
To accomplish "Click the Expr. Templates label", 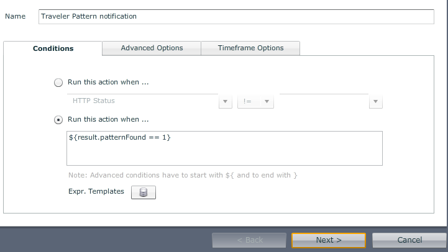I will click(x=96, y=191).
